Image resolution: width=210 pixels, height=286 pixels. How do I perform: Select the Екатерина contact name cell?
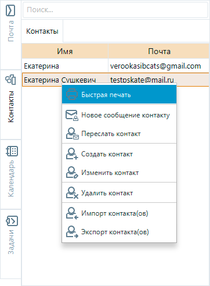65,66
